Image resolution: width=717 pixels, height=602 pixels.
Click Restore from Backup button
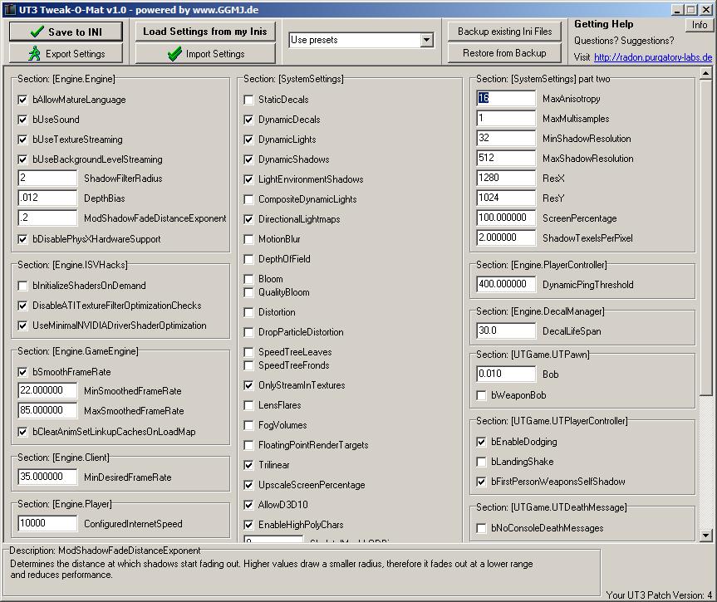click(504, 53)
